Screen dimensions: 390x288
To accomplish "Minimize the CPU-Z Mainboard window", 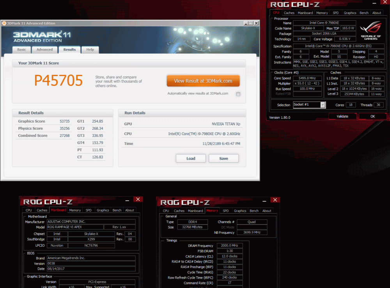I will click(x=127, y=200).
